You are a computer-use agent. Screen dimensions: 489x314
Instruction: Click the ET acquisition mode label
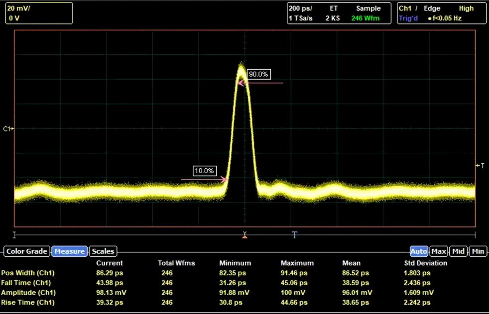pyautogui.click(x=333, y=8)
